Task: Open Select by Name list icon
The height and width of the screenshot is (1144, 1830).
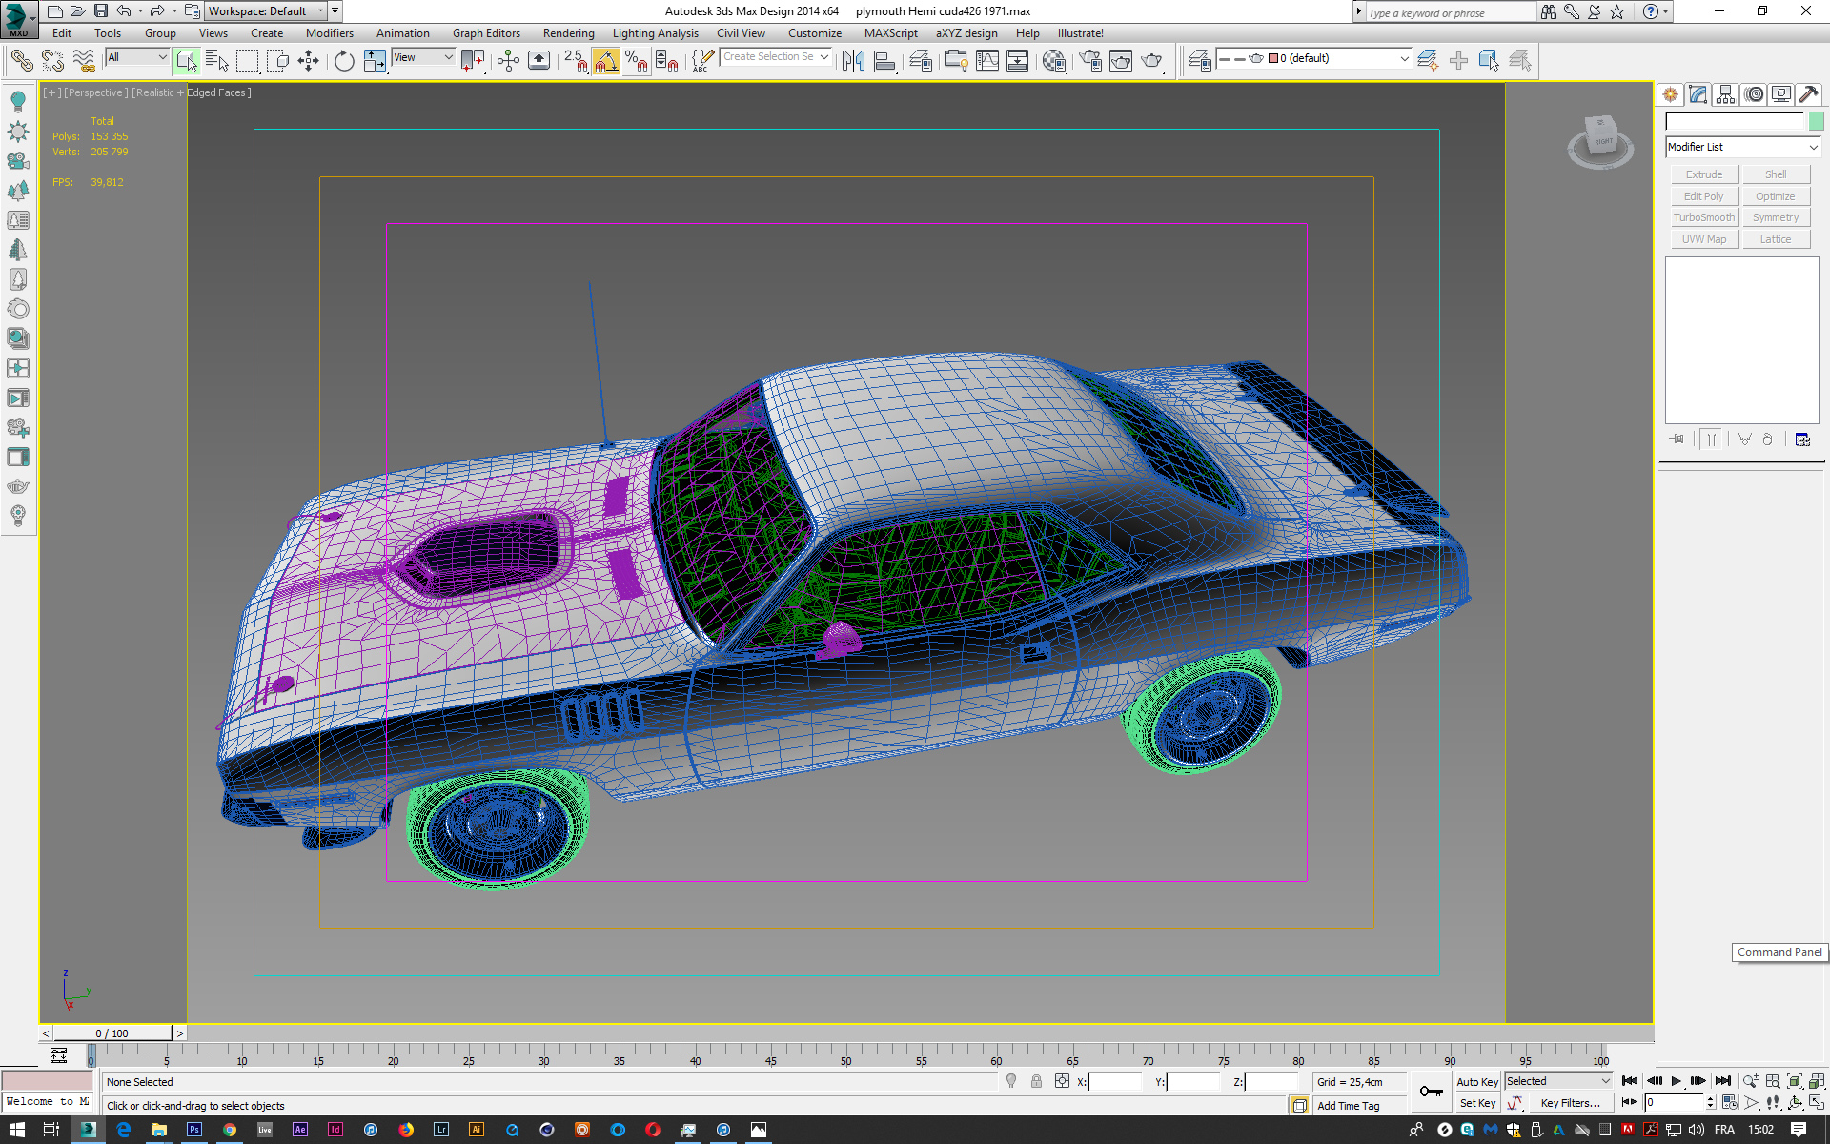Action: tap(217, 61)
